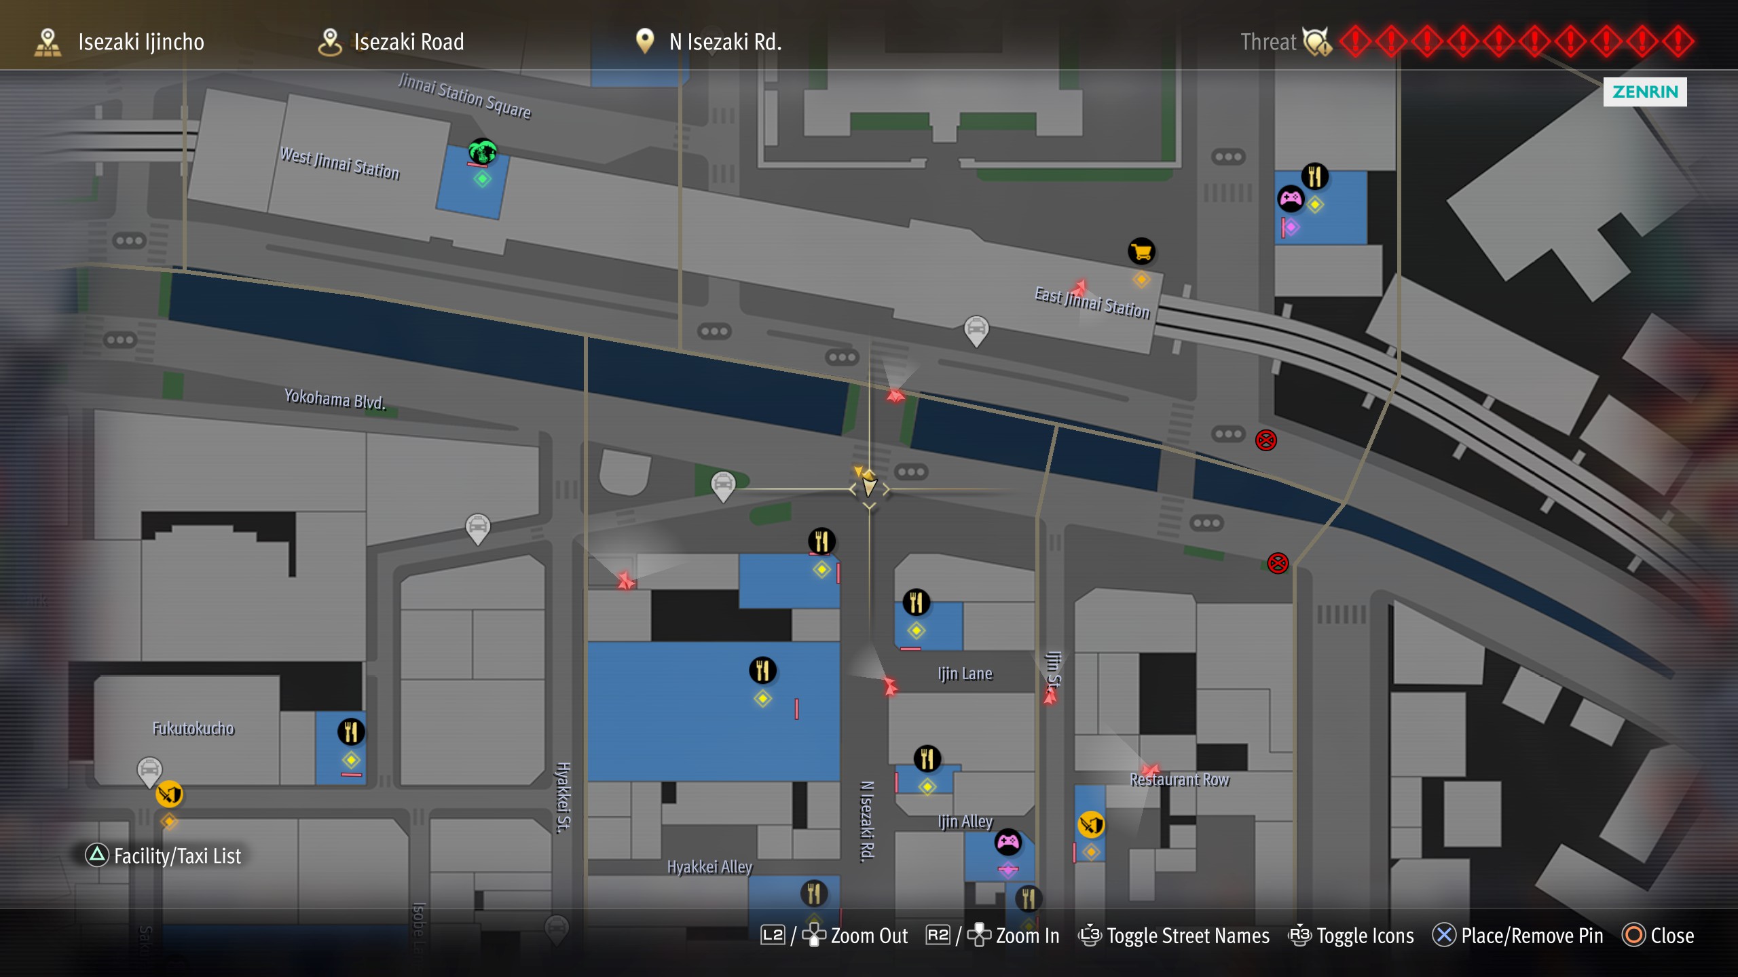Click the East Jinnai Station label

click(1092, 303)
